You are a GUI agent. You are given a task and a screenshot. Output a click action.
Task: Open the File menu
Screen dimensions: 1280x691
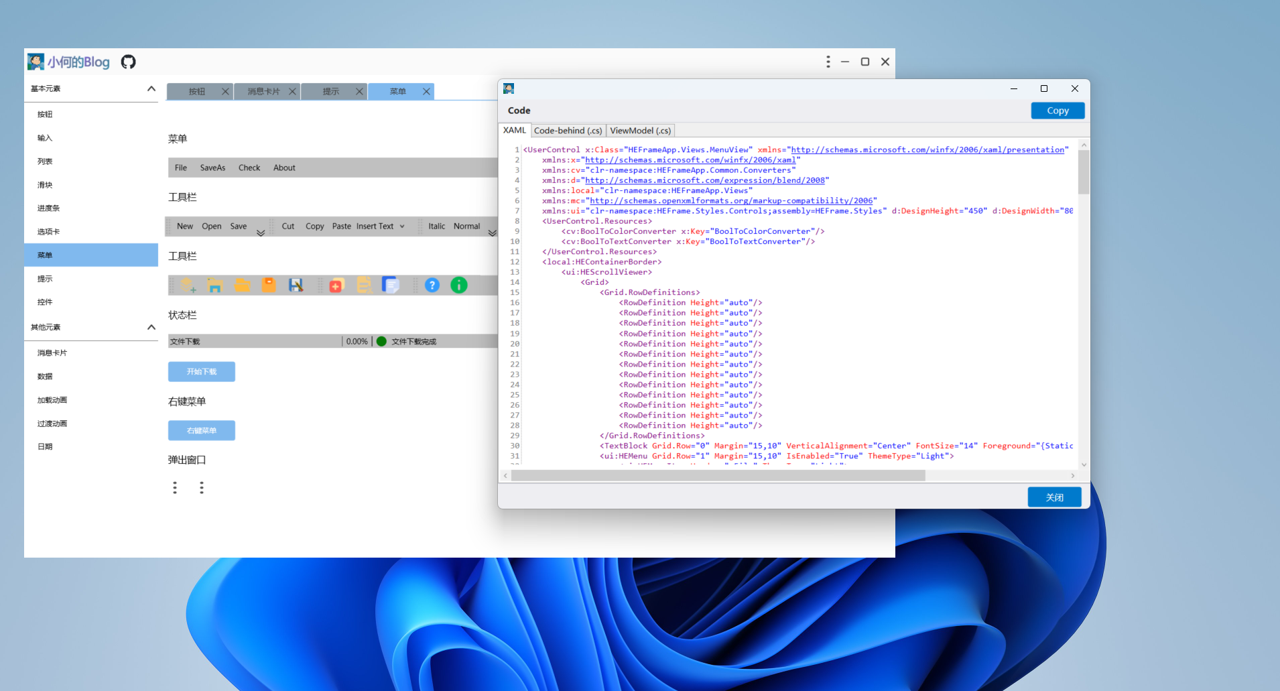click(181, 168)
